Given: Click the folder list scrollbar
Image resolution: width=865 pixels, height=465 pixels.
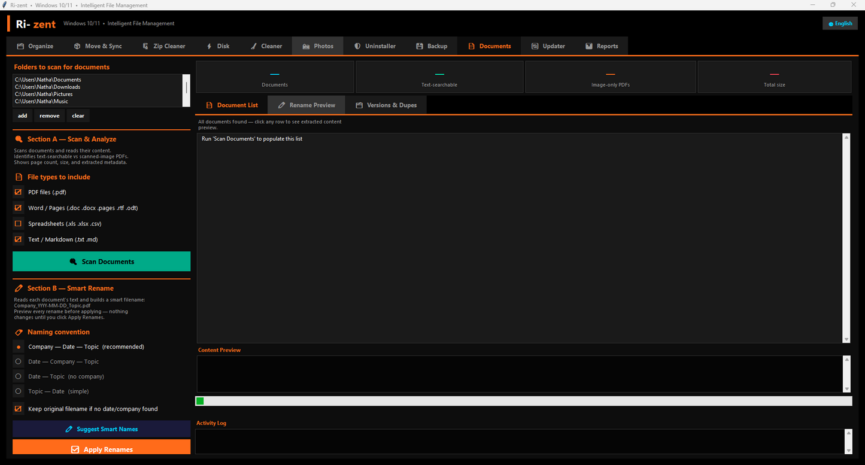Looking at the screenshot, I should tap(186, 90).
